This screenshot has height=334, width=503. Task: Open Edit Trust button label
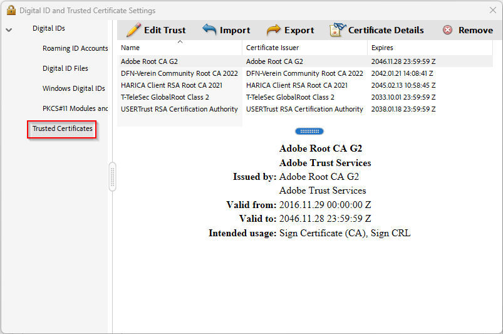click(165, 30)
